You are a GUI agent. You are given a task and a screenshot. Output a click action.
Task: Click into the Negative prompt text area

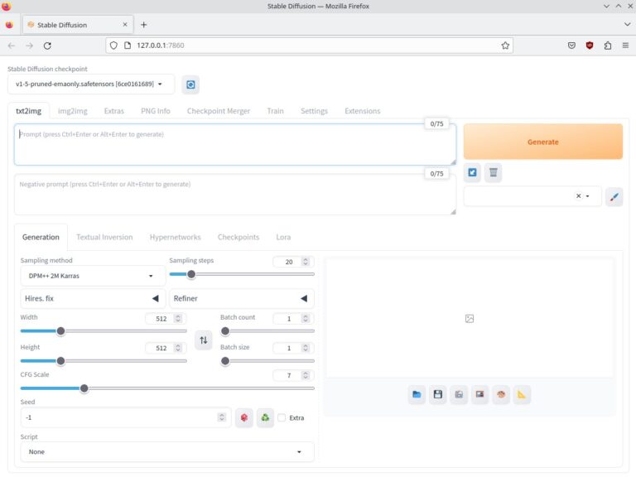[235, 195]
